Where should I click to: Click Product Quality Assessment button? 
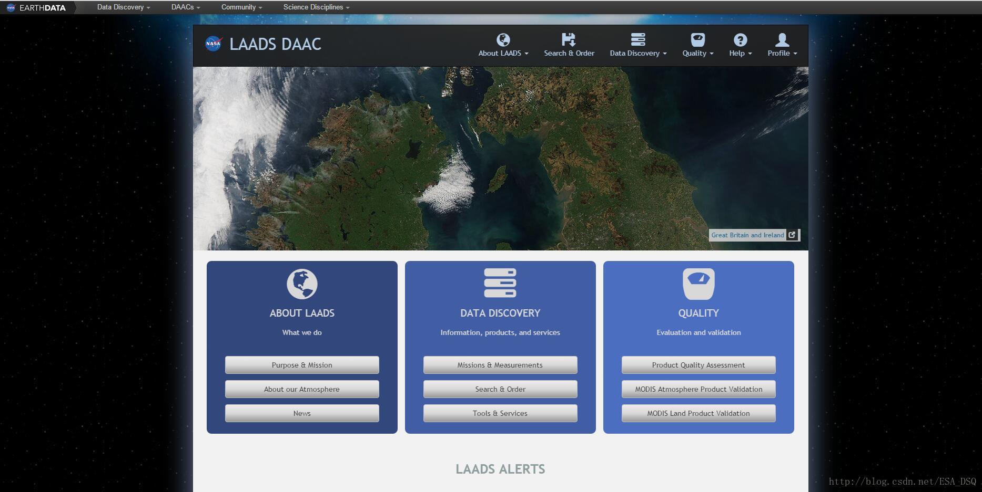pyautogui.click(x=698, y=365)
